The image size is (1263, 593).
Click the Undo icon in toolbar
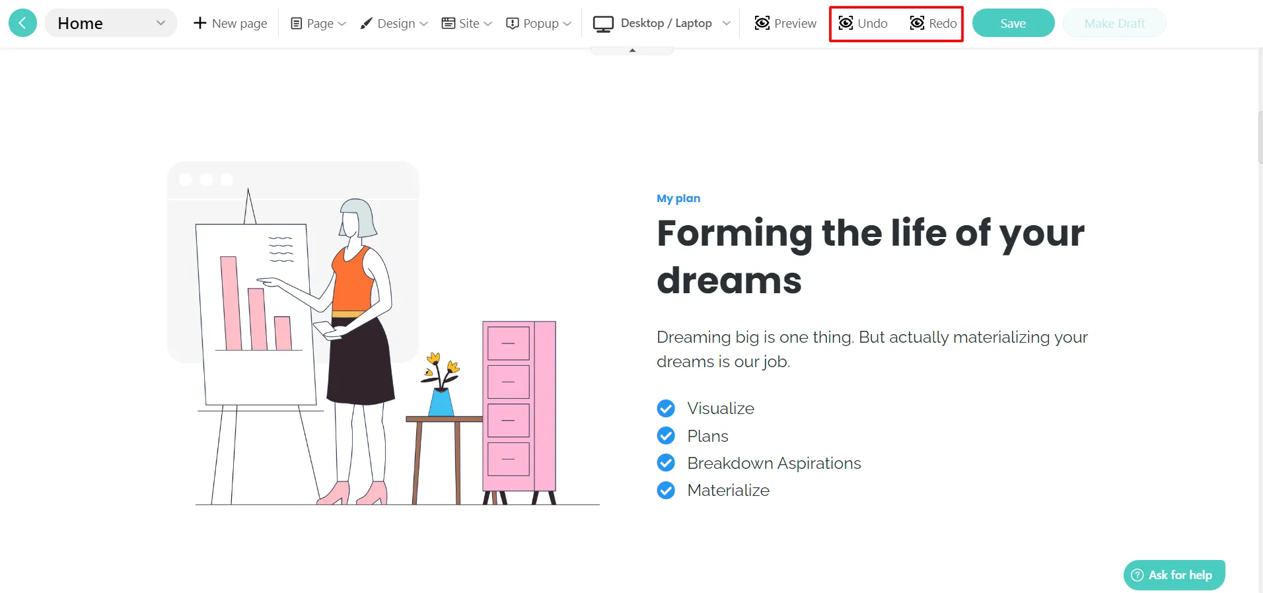(846, 23)
